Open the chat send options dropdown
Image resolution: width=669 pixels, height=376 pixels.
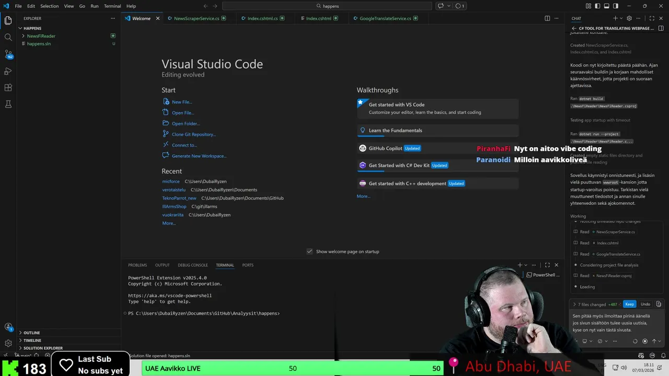tap(660, 341)
